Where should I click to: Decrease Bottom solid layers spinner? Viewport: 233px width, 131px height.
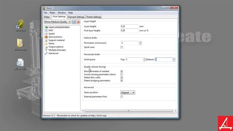point(174,60)
